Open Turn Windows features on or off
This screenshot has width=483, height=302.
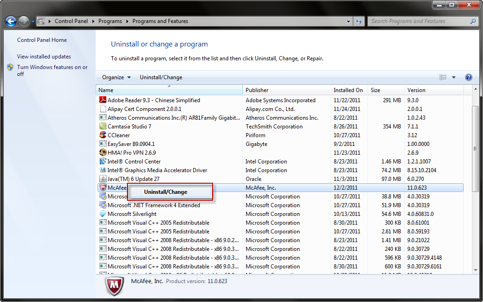52,70
